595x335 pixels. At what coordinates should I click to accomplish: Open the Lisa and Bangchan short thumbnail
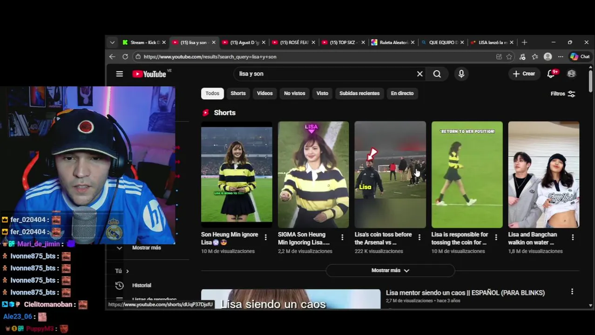tap(544, 174)
